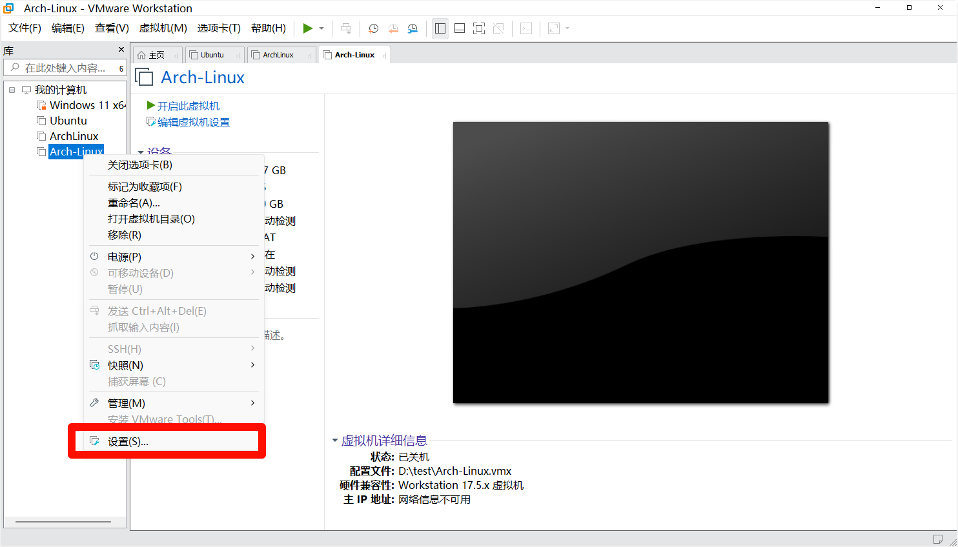The image size is (958, 547).
Task: Enter full screen mode icon in toolbar
Action: coord(479,28)
